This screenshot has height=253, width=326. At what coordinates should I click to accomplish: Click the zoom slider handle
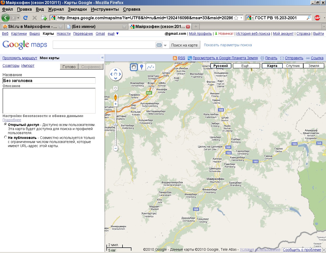tap(116, 124)
